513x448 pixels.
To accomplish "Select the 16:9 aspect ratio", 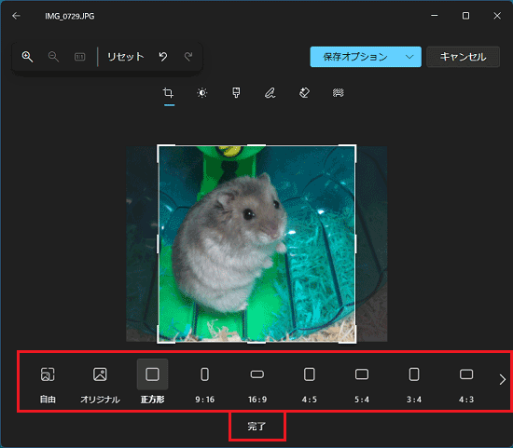I will pyautogui.click(x=257, y=385).
